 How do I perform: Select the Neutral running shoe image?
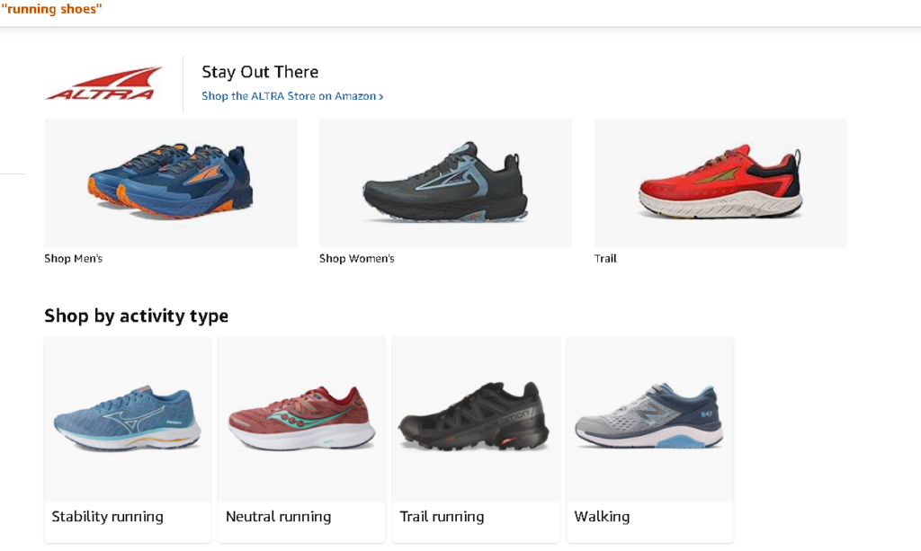(301, 419)
